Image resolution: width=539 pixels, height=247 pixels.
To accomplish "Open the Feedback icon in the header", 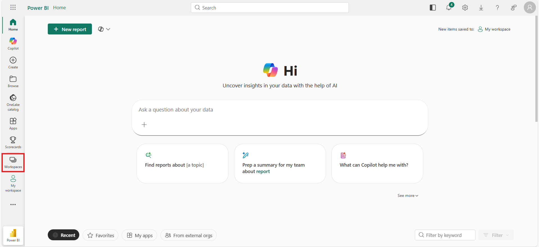I will click(513, 8).
